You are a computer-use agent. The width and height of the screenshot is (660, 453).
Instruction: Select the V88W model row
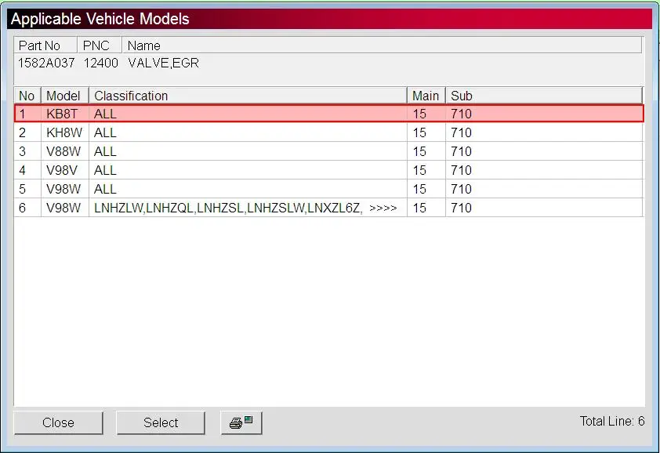(328, 151)
